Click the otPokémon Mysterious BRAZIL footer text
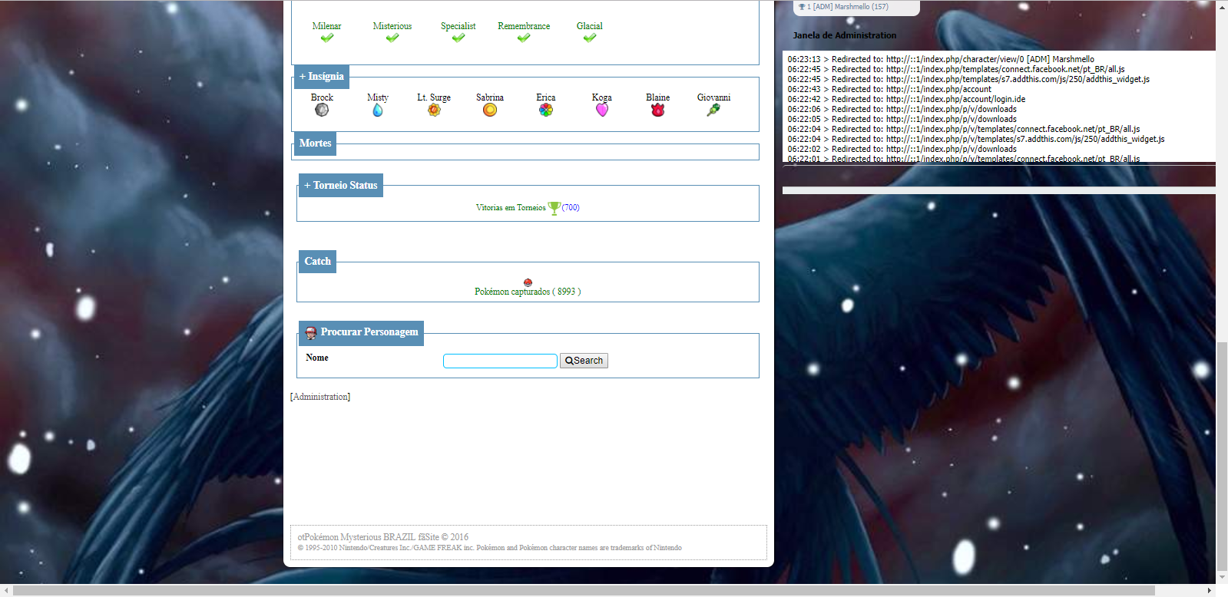Screen dimensions: 1228x597 pyautogui.click(x=383, y=537)
